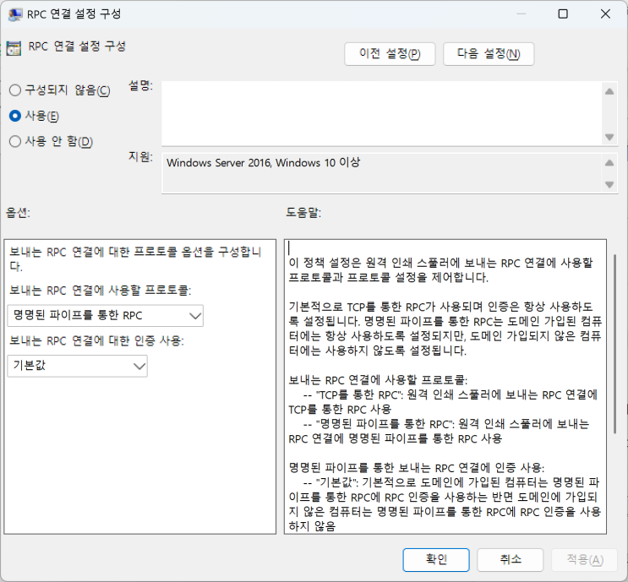Click the policy setting icon beside the header
The height and width of the screenshot is (582, 628).
point(14,48)
